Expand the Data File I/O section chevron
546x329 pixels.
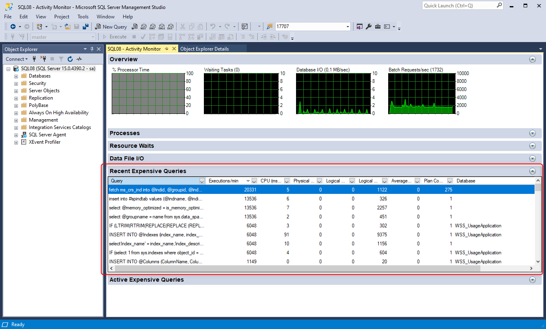(532, 158)
